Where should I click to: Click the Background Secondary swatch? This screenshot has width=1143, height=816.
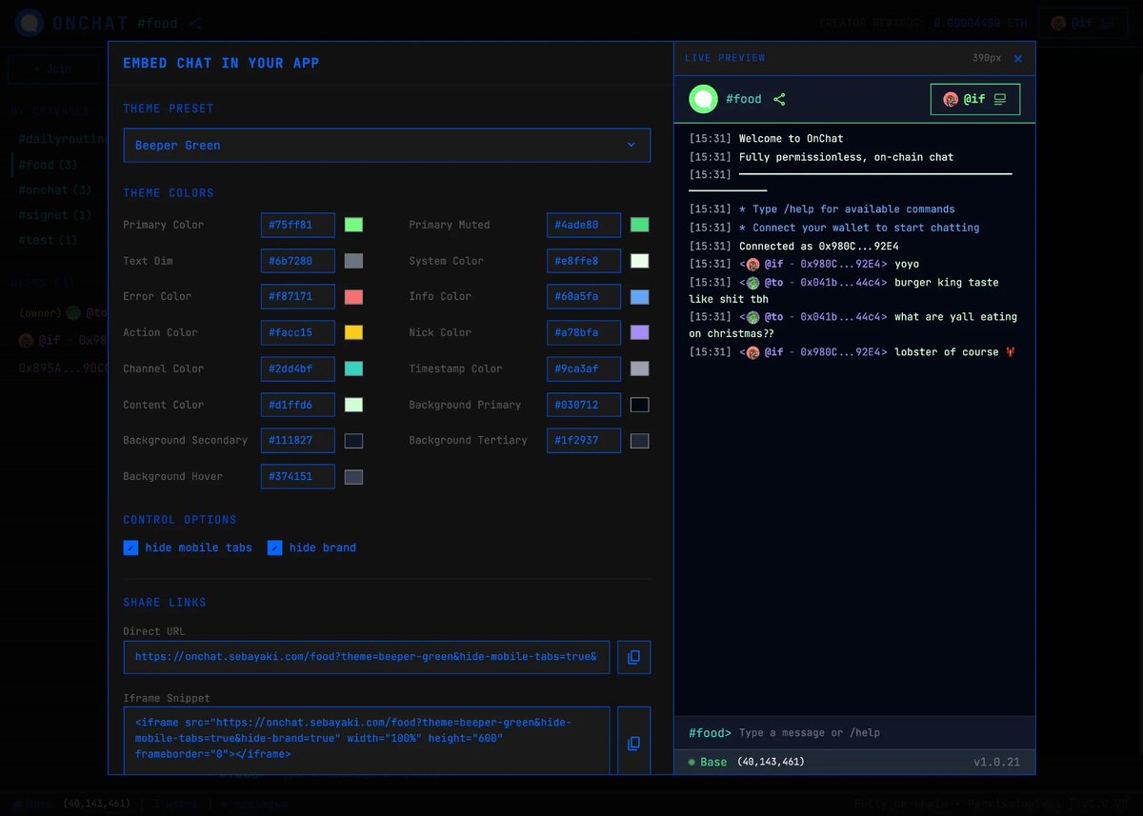point(353,441)
